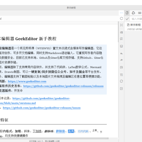This screenshot has height=142, width=142.
Task: Open the preview screen icon in sidebar
Action: point(121,46)
